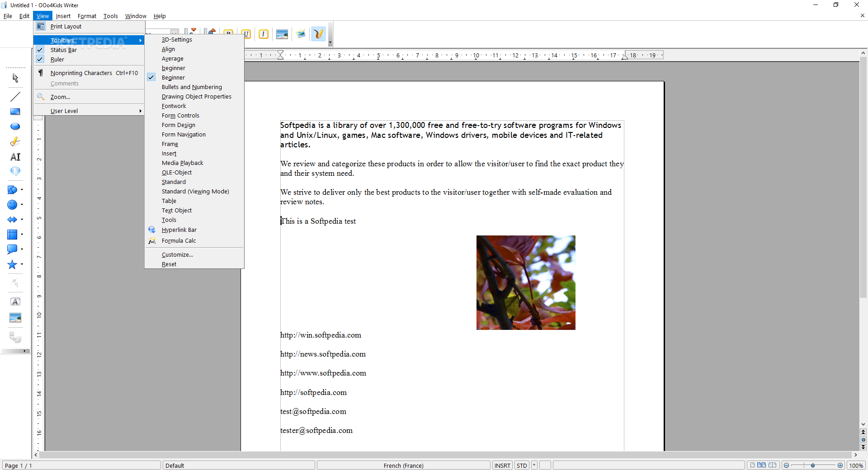Expand the User Level submenu

click(x=90, y=111)
